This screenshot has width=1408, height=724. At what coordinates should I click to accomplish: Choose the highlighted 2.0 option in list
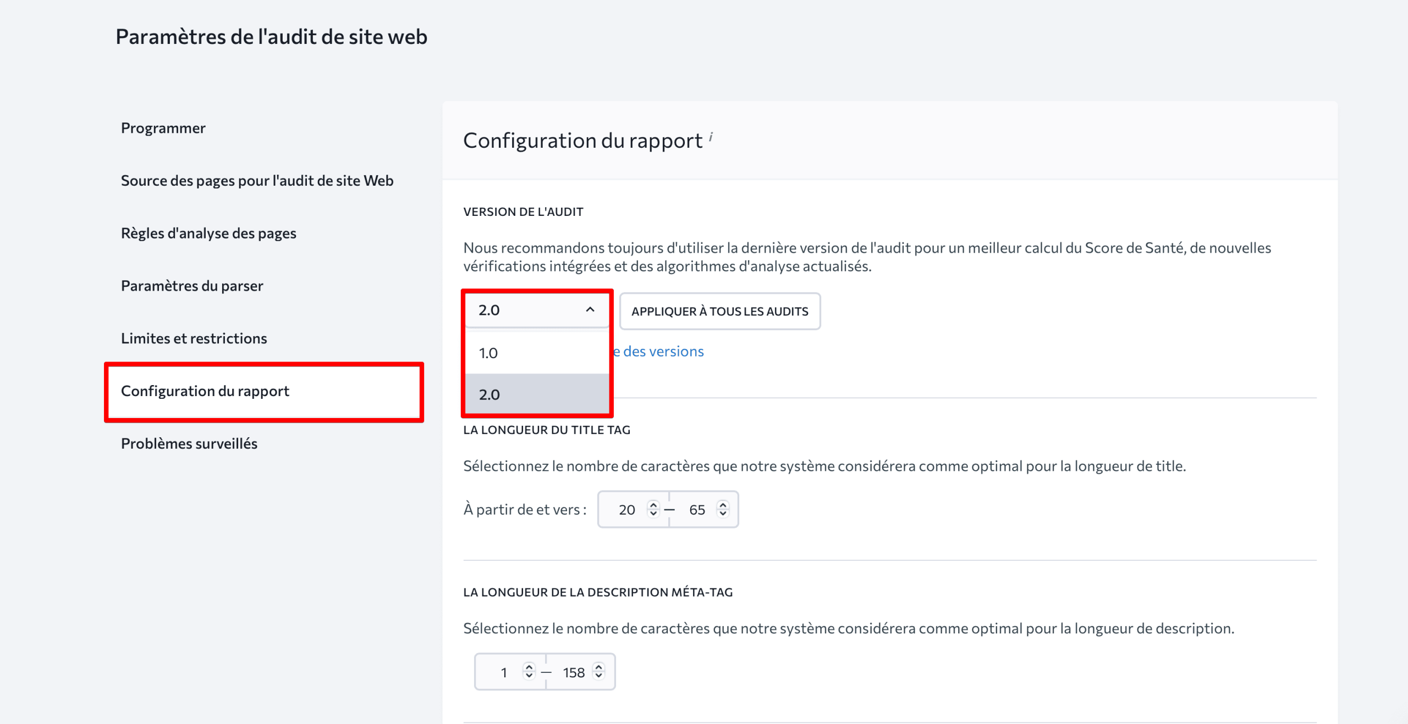pyautogui.click(x=536, y=394)
